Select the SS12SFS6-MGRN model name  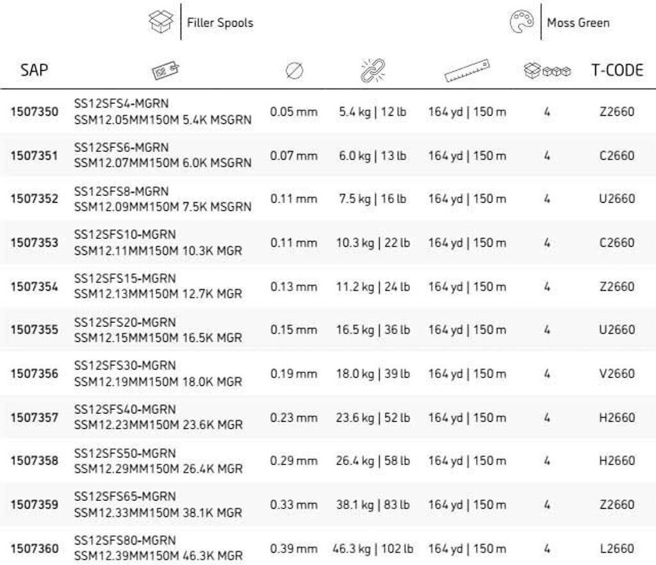(x=122, y=148)
